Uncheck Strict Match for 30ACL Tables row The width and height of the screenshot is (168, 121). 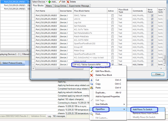(152, 15)
